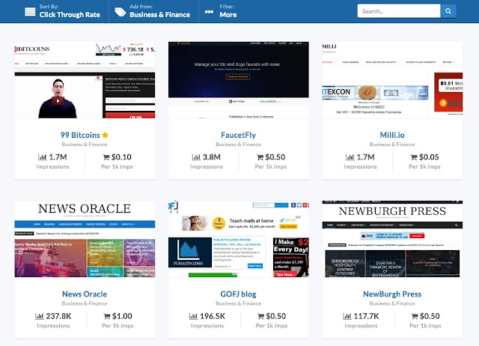Click the $1.00 per 1k imps price
This screenshot has height=346, width=479.
(122, 316)
